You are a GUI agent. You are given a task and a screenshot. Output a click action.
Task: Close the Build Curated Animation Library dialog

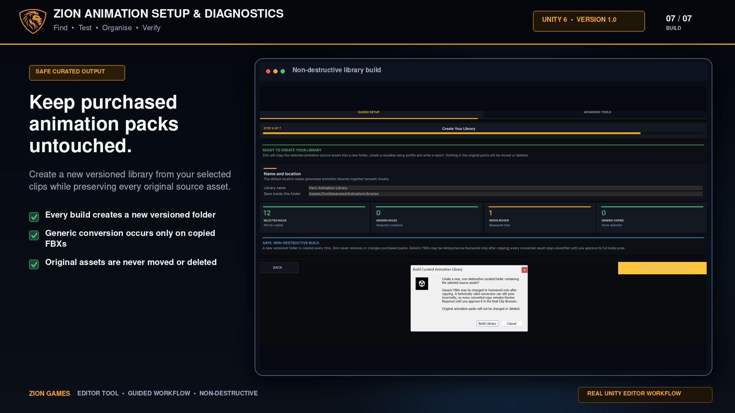point(524,270)
